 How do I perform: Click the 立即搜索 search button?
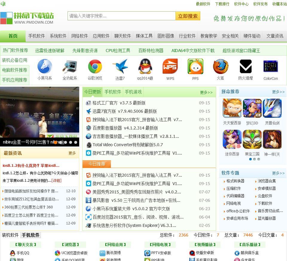[188, 16]
